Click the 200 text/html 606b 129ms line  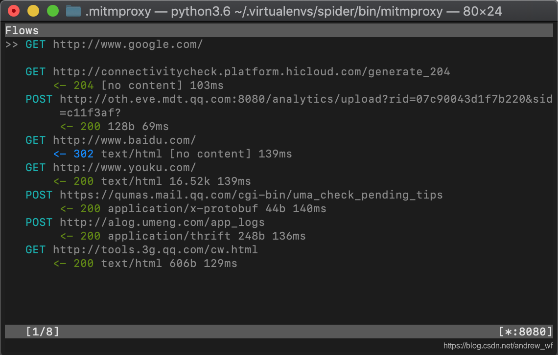tap(145, 264)
